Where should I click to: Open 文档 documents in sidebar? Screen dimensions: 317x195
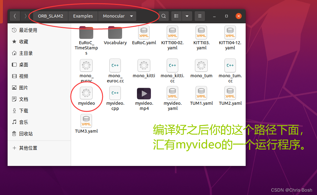pyautogui.click(x=39, y=99)
